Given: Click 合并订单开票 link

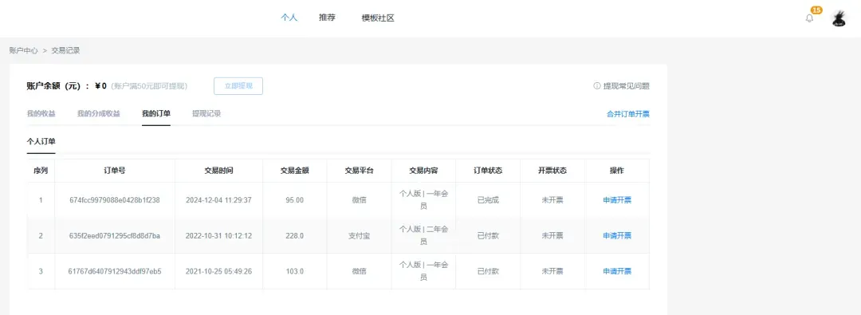Looking at the screenshot, I should pyautogui.click(x=628, y=114).
